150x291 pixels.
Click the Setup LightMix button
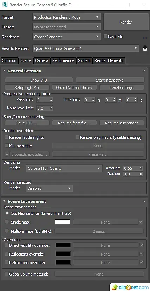[27, 88]
